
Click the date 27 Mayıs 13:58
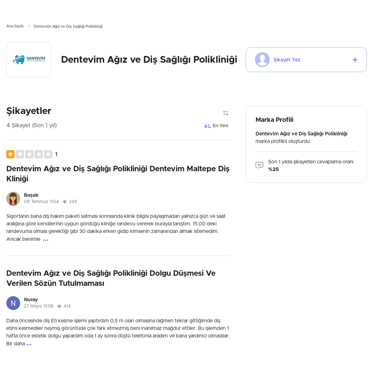(x=39, y=306)
